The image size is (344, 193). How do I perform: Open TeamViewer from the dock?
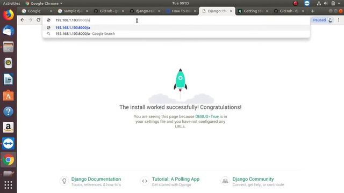(9, 144)
